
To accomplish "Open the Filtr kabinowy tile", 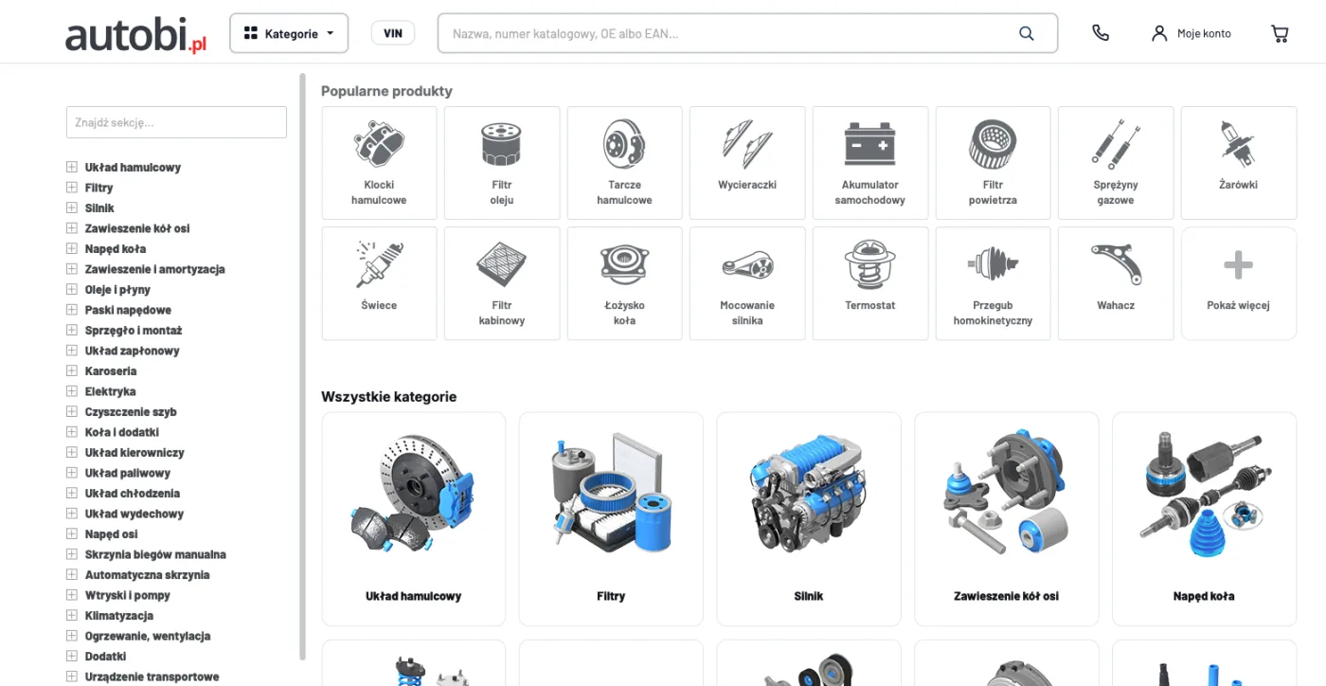I will pyautogui.click(x=502, y=283).
